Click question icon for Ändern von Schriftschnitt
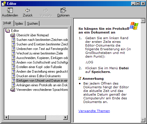 (x=13, y=62)
